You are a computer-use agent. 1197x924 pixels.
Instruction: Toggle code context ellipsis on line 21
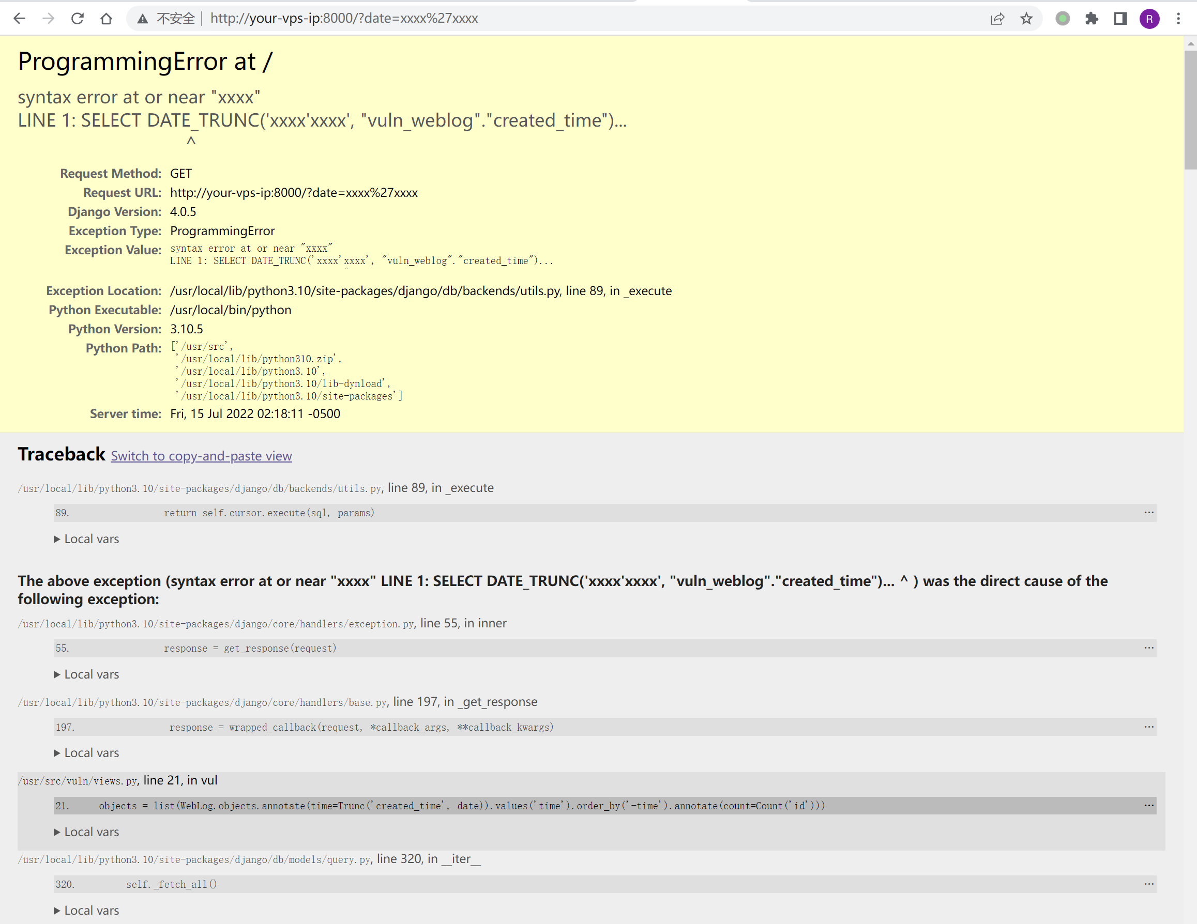pyautogui.click(x=1149, y=805)
